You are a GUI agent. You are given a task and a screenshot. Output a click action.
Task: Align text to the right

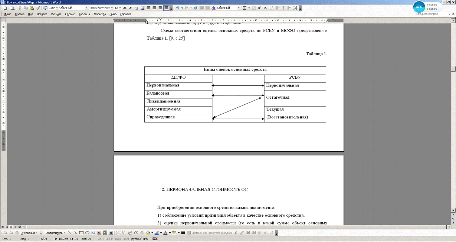[x=160, y=7]
